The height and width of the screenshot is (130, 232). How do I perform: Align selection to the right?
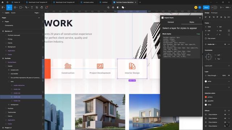pos(214,17)
